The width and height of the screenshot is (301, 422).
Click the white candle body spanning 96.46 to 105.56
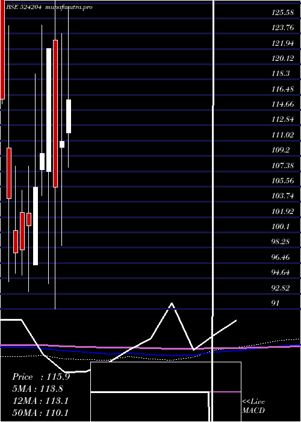(36, 226)
